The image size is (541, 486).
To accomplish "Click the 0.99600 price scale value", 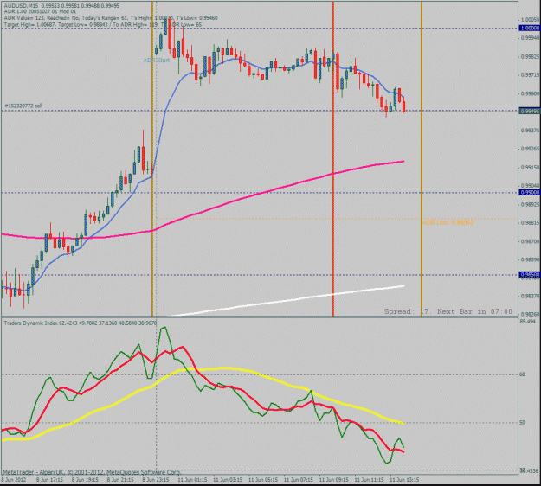I will [x=531, y=93].
